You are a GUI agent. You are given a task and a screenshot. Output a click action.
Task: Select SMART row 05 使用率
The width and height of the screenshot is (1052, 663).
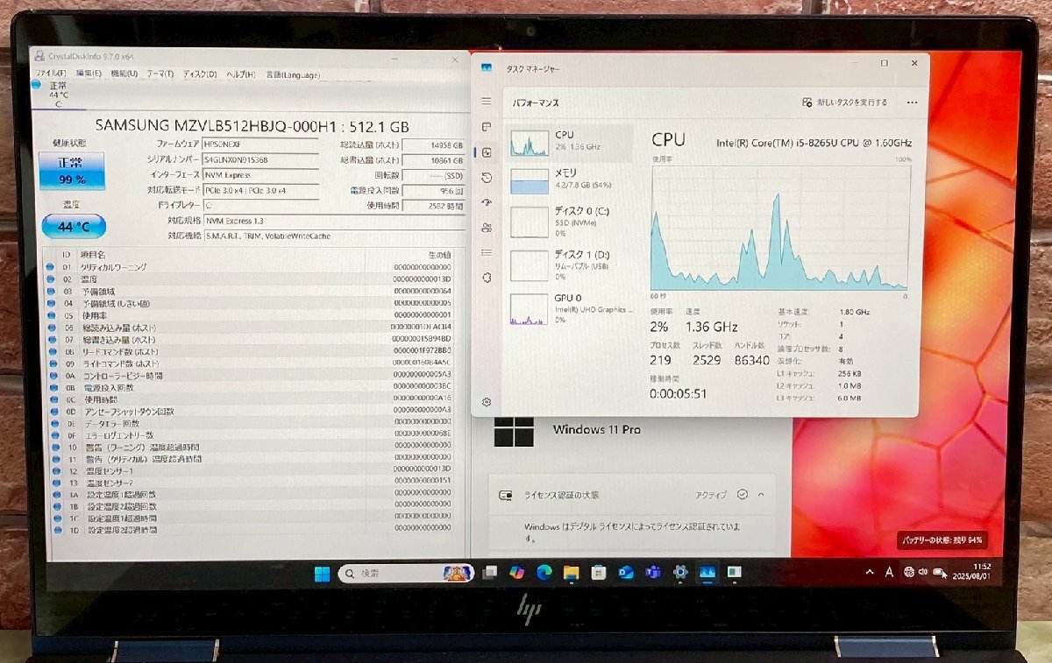click(x=250, y=314)
